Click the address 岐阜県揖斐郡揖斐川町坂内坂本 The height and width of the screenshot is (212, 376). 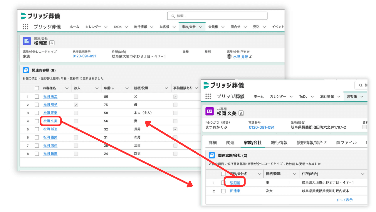[325, 191]
